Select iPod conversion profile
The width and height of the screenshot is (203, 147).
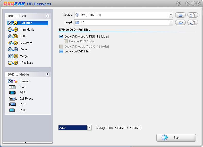pyautogui.click(x=23, y=87)
